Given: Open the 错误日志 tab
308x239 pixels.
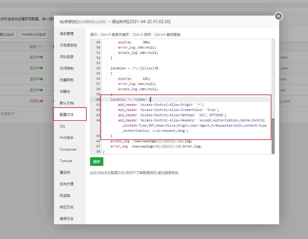Looking at the screenshot, I should (x=67, y=219).
